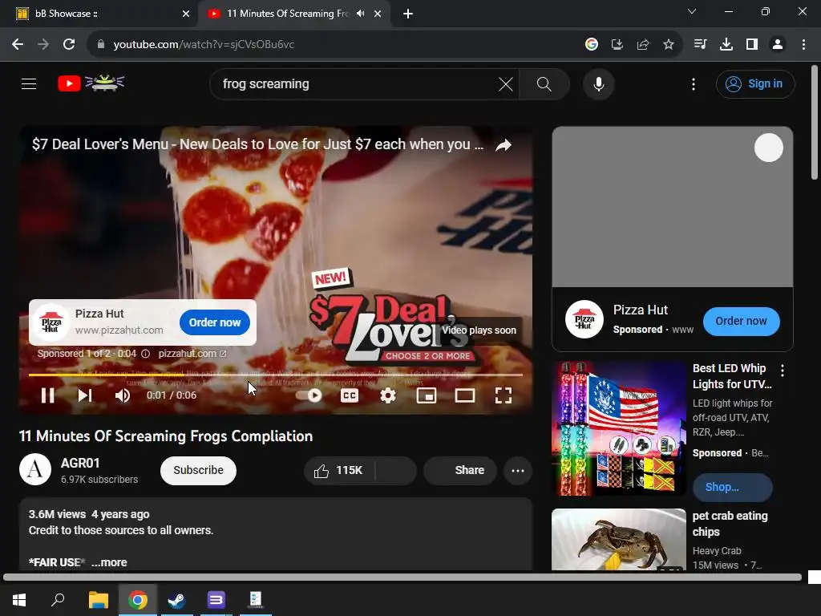Screen dimensions: 821x616
Task: Share the ad using arrow icon in the player
Action: [504, 145]
